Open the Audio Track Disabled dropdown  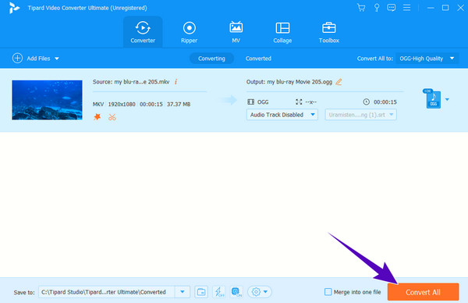tap(282, 115)
